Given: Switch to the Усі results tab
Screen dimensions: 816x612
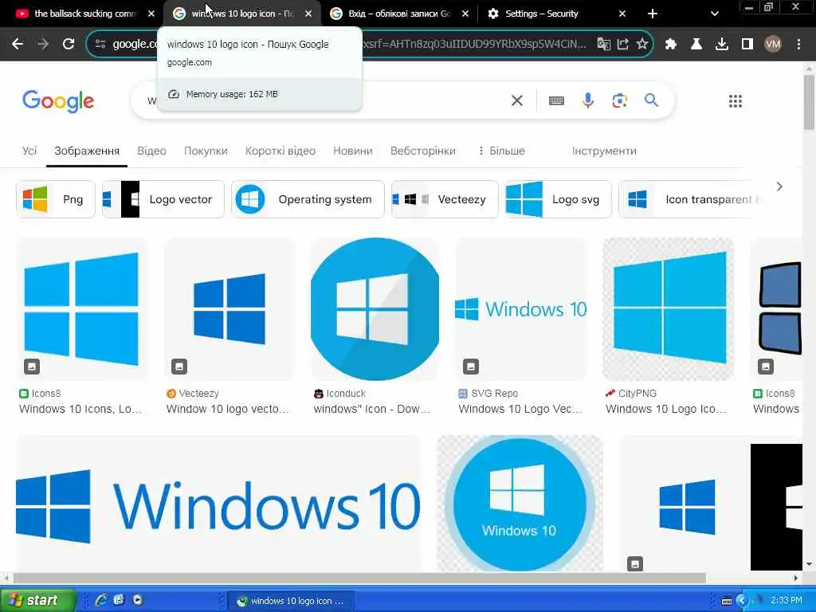Looking at the screenshot, I should [29, 151].
